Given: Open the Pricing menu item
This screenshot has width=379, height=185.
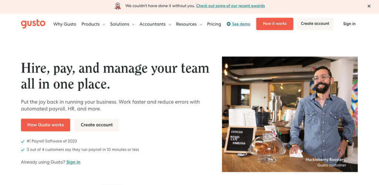Looking at the screenshot, I should (x=214, y=24).
